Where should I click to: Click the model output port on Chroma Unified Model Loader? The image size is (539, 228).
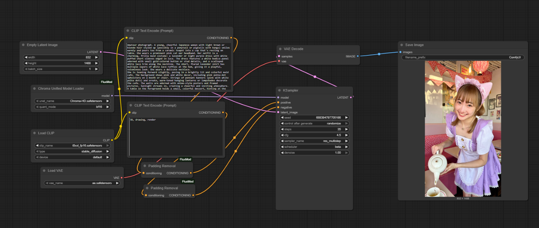tap(112, 96)
